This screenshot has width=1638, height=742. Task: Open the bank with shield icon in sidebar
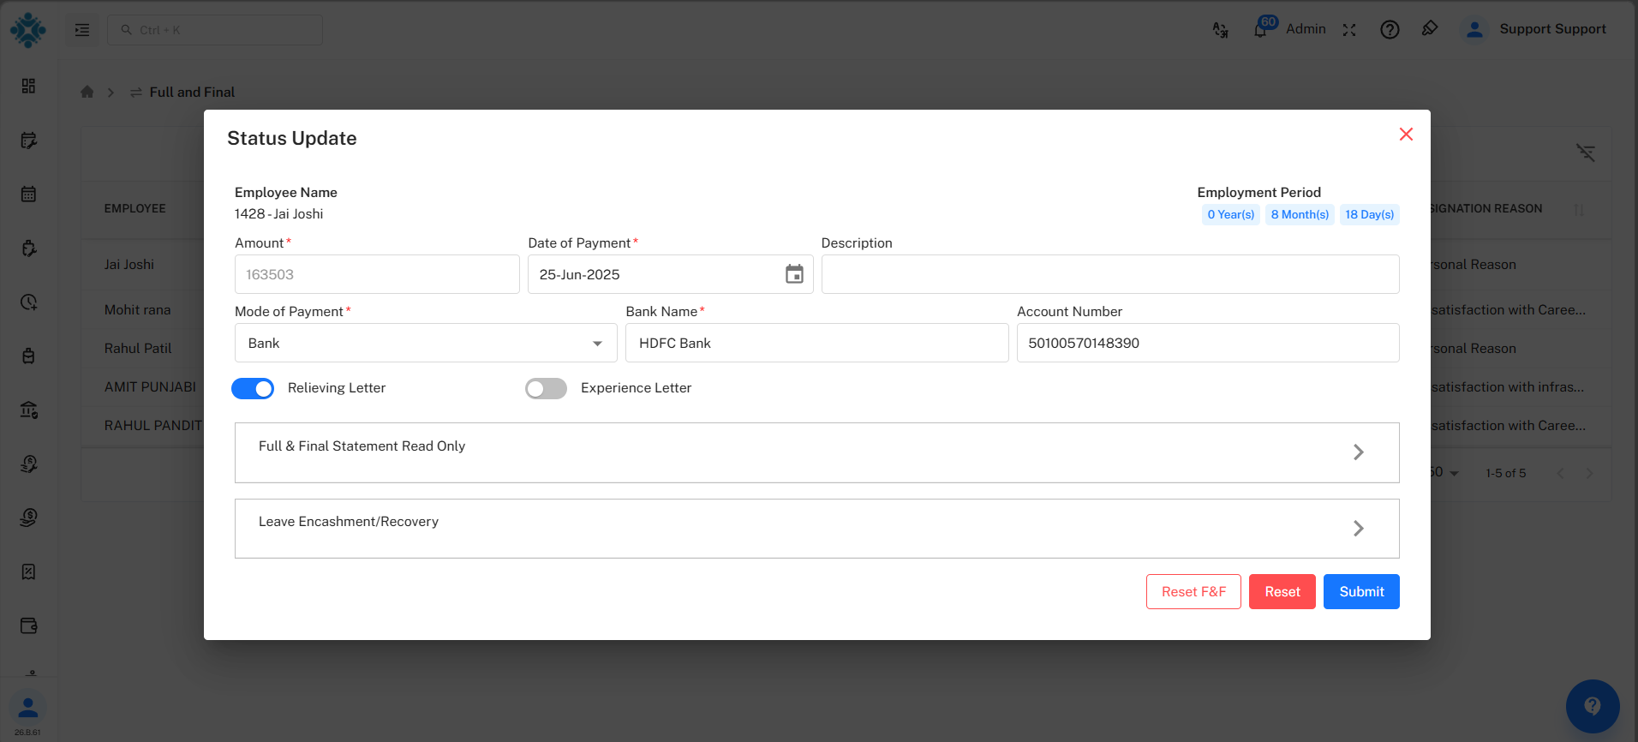[x=28, y=410]
